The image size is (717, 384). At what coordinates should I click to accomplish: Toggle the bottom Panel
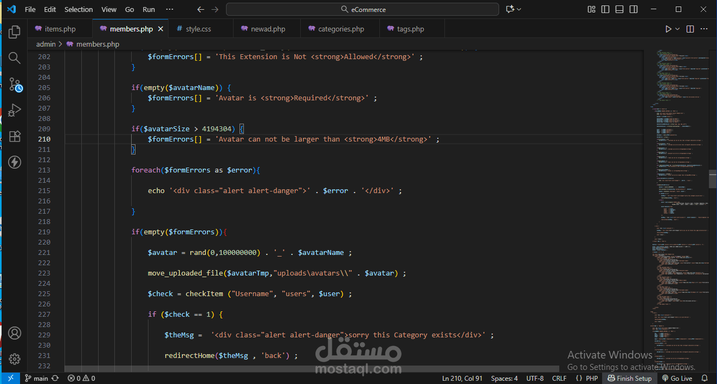[619, 9]
